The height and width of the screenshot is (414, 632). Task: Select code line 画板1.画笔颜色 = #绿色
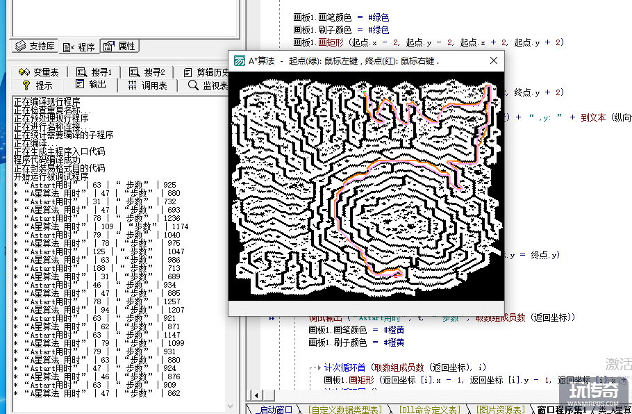pos(341,17)
